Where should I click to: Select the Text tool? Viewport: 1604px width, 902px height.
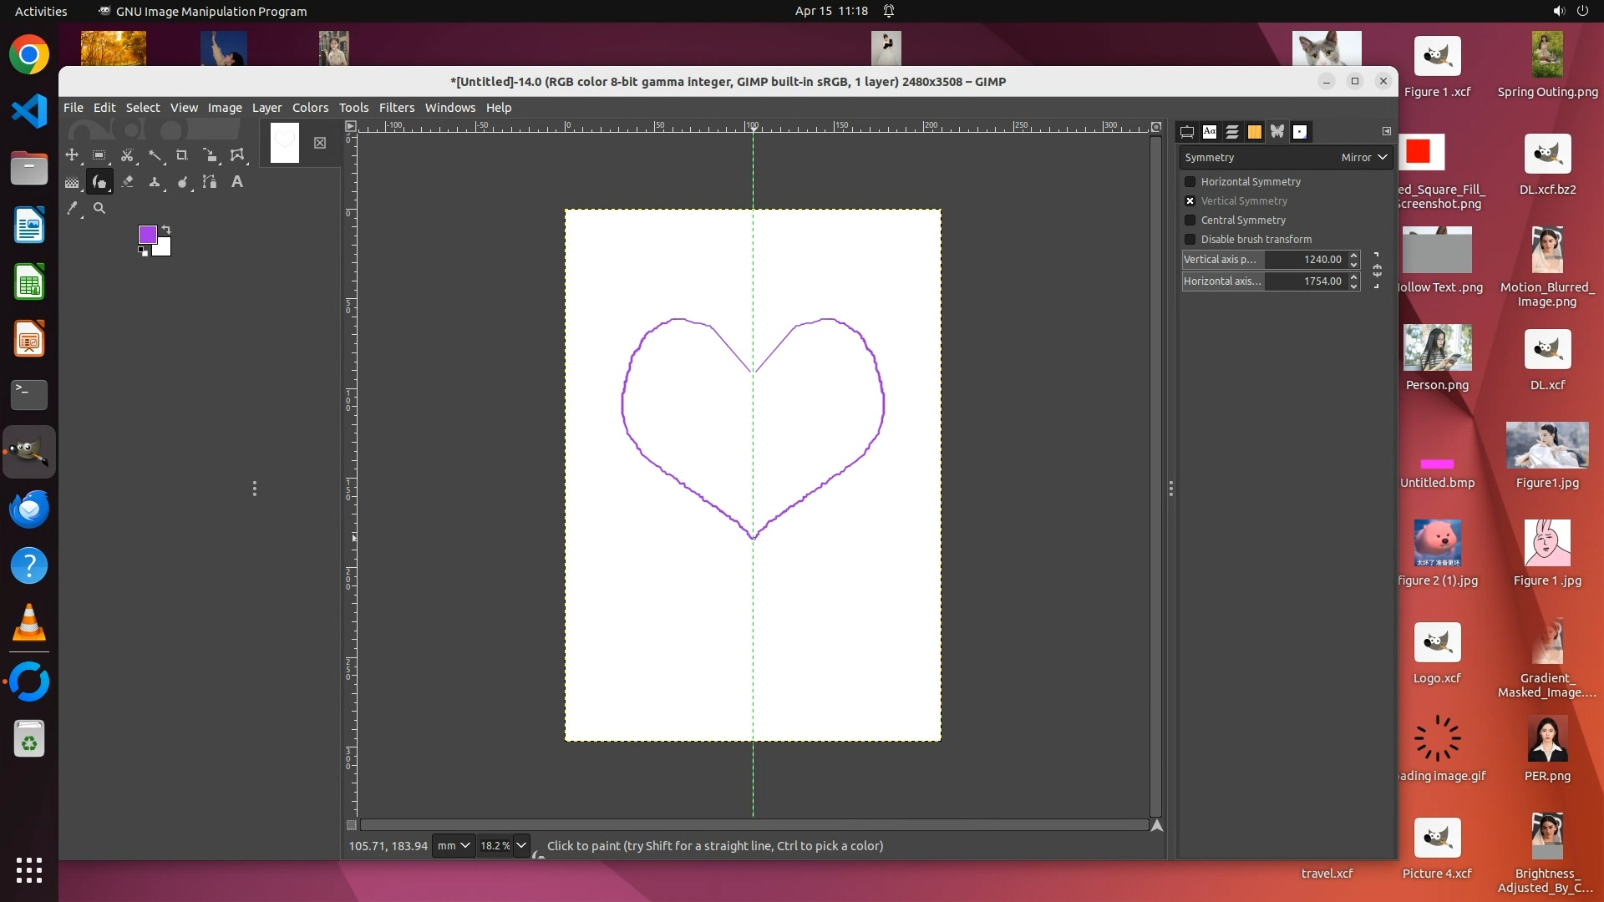coord(237,182)
